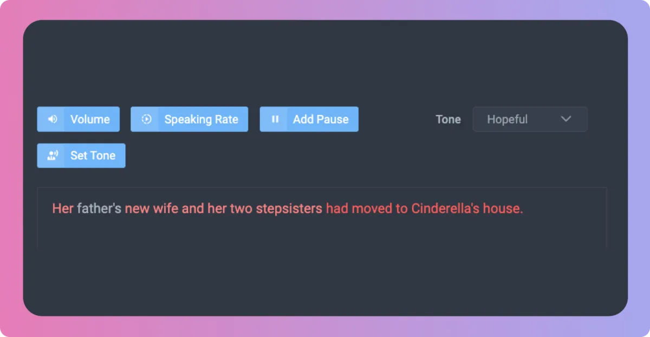Viewport: 650px width, 337px height.
Task: Click the word "two" in the sentence
Action: (241, 209)
